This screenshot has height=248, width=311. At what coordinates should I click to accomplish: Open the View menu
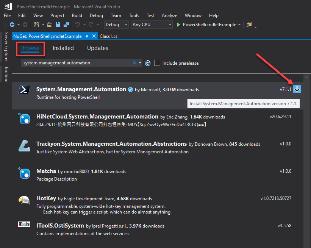coord(38,16)
